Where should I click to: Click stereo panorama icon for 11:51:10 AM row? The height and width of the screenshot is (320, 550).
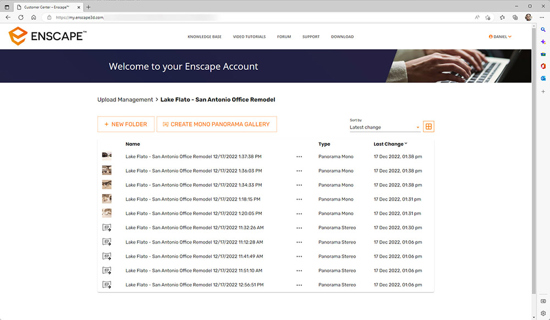click(107, 271)
